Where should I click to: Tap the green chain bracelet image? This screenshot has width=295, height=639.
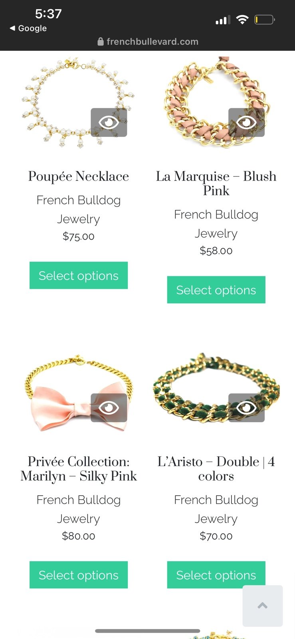coord(216,387)
